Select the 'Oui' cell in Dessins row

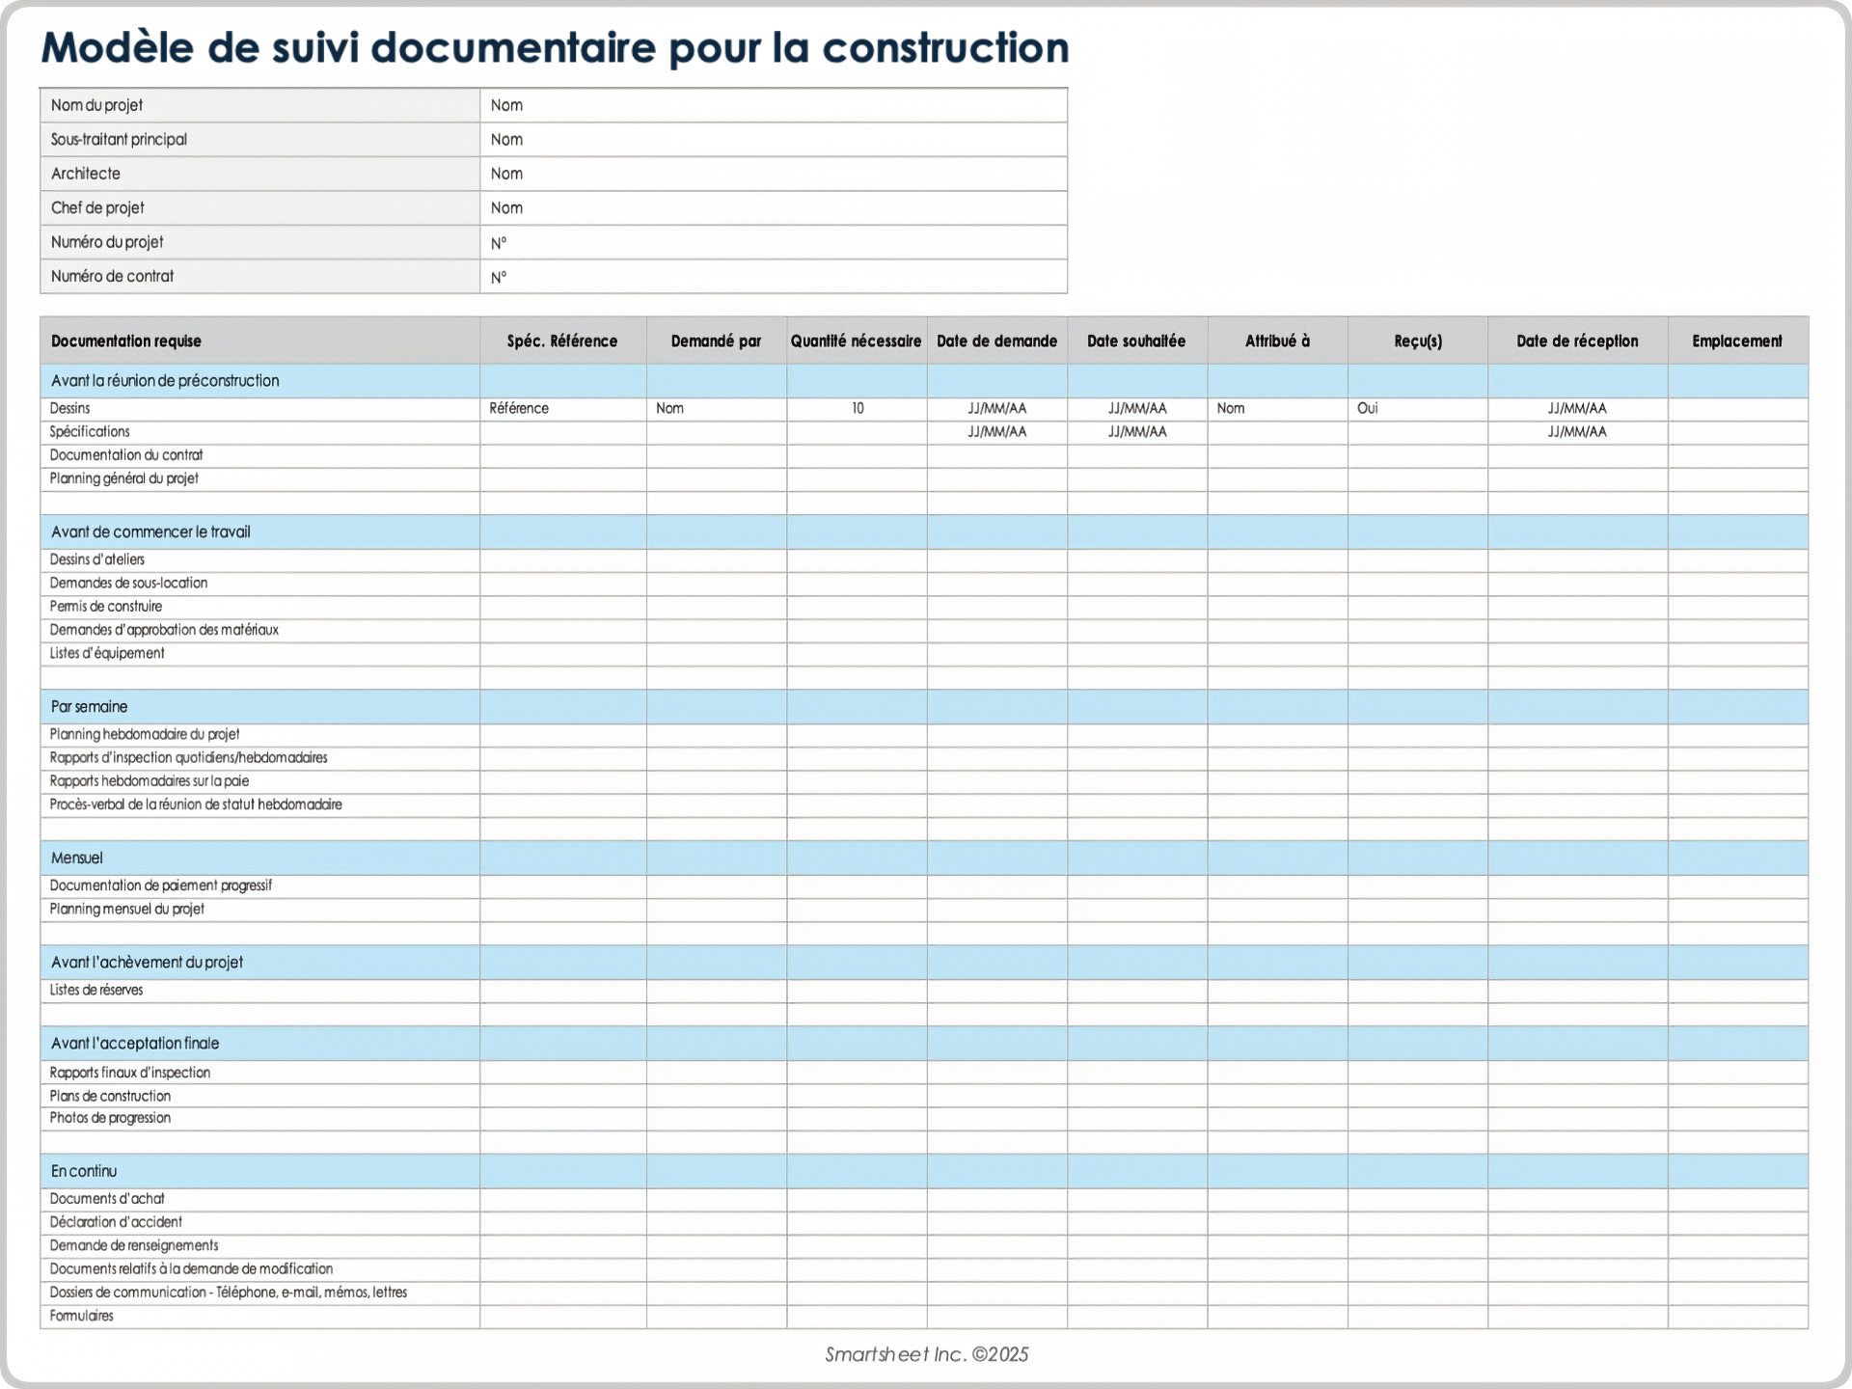(1417, 409)
